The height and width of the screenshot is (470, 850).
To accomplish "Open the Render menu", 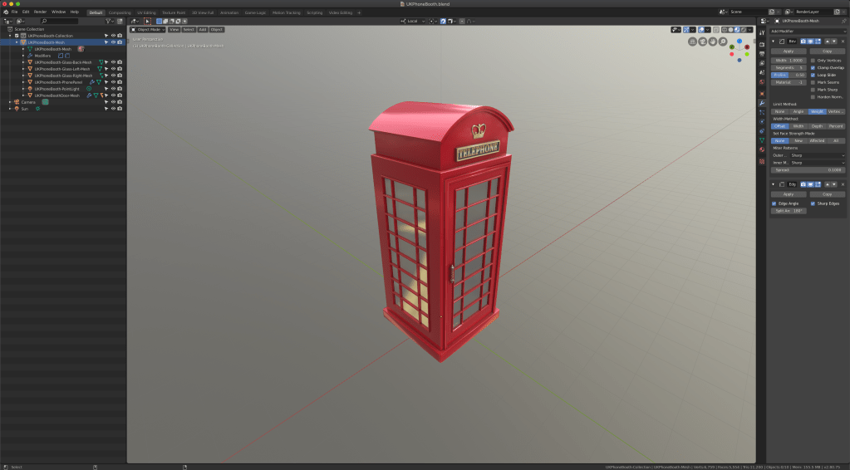I will pyautogui.click(x=40, y=12).
